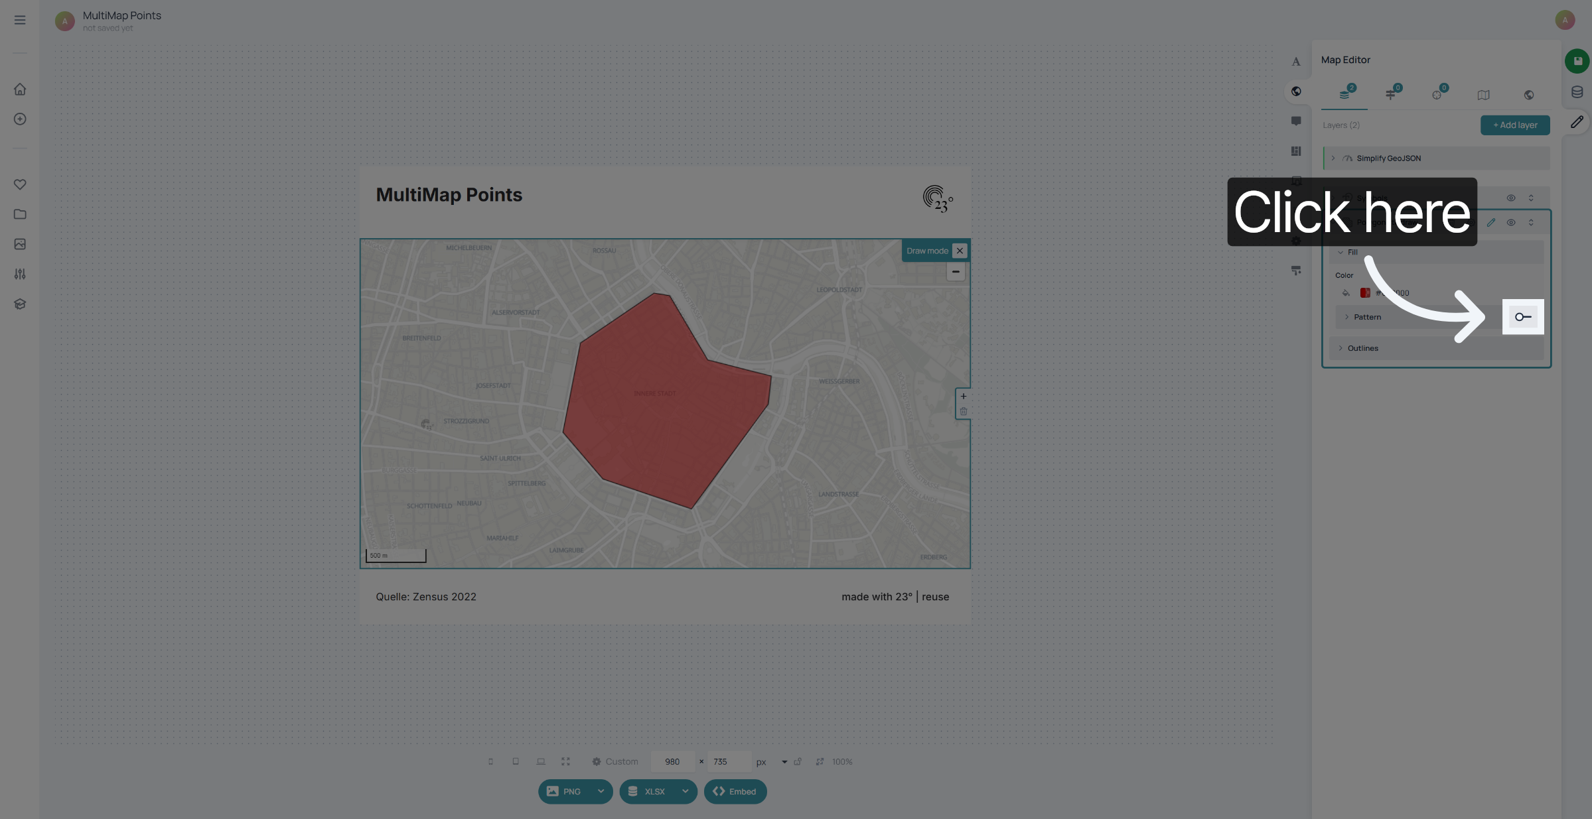This screenshot has width=1592, height=819.
Task: Click the 23° logo in the map header
Action: [937, 199]
